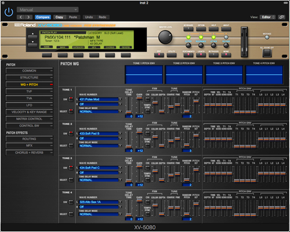Click the button under CHORUS on display

[x=110, y=55]
